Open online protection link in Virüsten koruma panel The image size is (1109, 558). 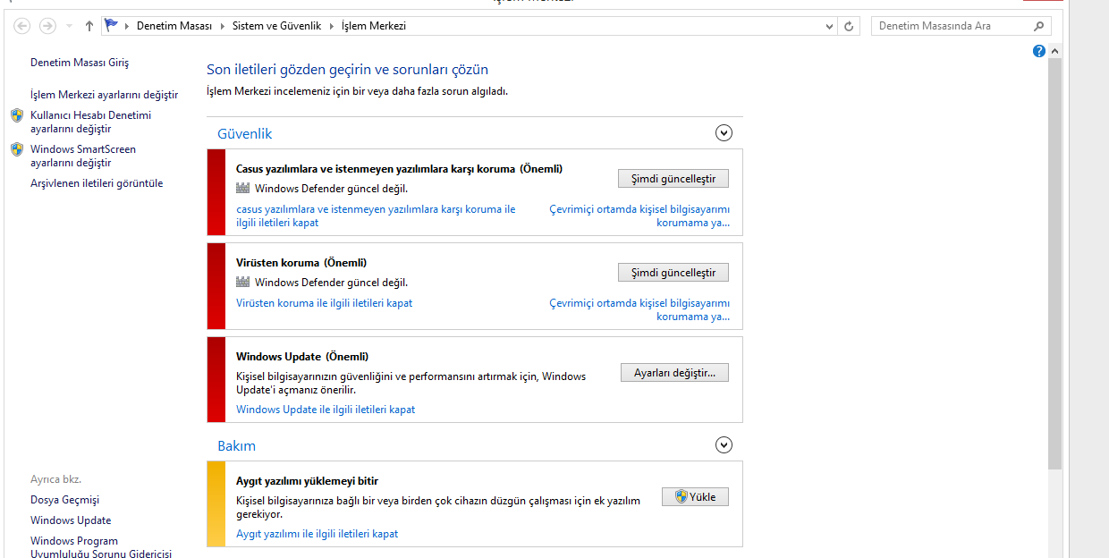pyautogui.click(x=639, y=309)
